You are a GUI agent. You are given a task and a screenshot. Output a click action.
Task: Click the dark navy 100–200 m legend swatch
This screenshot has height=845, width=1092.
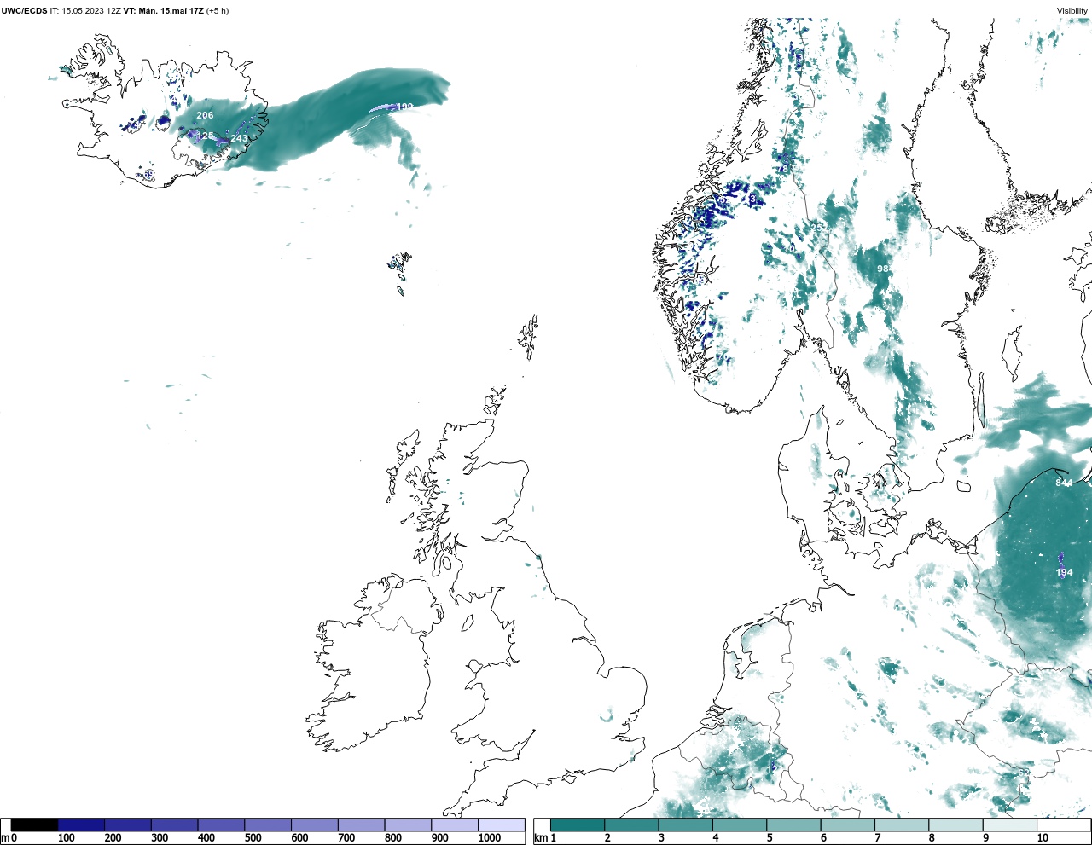[x=81, y=825]
